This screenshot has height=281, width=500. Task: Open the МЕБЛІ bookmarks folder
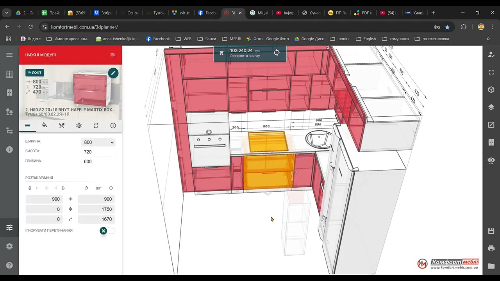click(x=231, y=39)
